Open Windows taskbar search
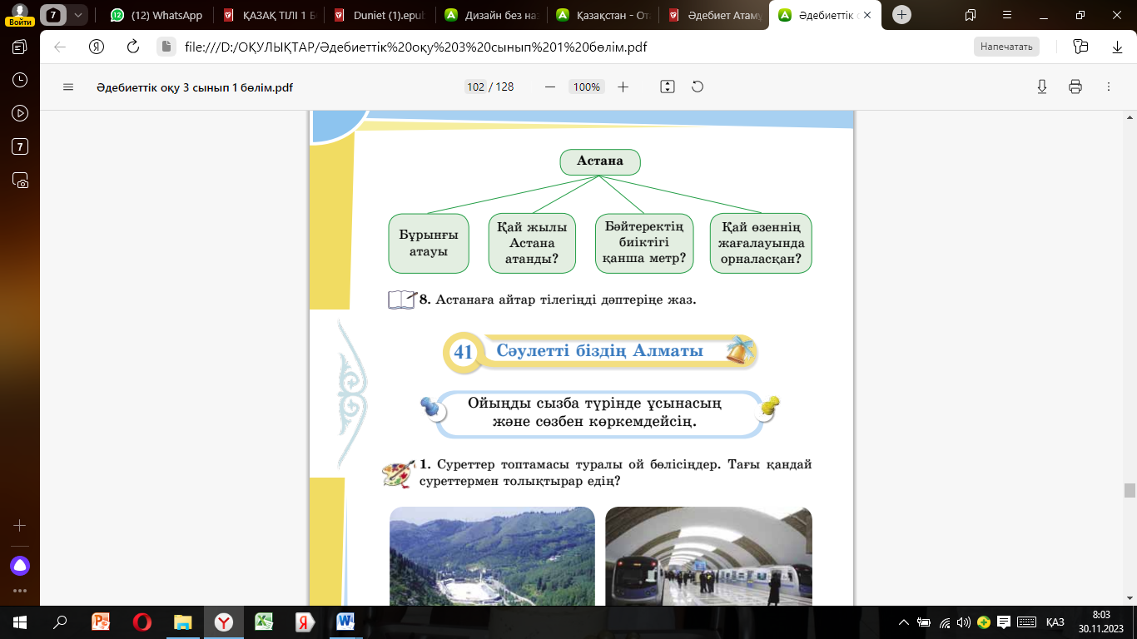Image resolution: width=1137 pixels, height=639 pixels. [x=60, y=622]
